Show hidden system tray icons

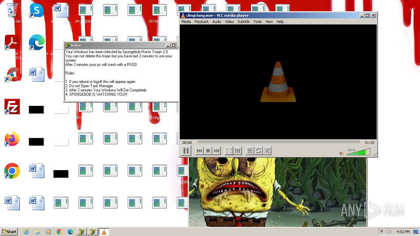coord(381,232)
